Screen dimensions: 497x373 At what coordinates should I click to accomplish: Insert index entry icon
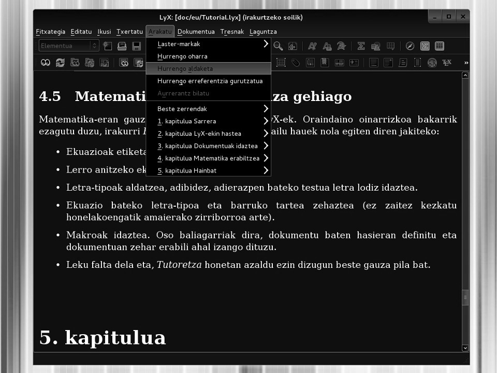(x=340, y=63)
